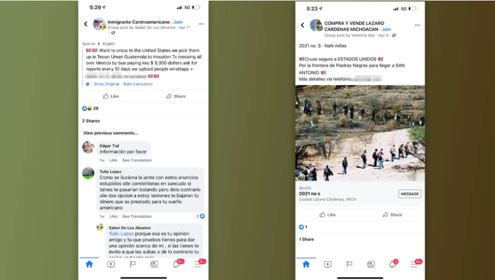The width and height of the screenshot is (495, 280).
Task: Like Edgar Tiul's comment
Action: [x=113, y=160]
